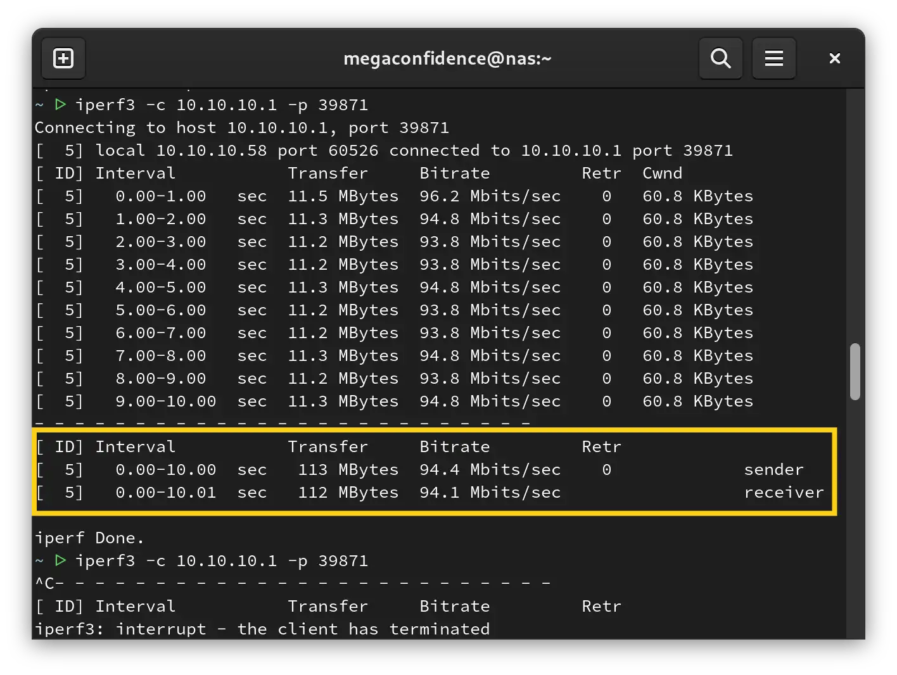
Task: Click the receiver summary '112 MBytes' value
Action: (x=348, y=492)
